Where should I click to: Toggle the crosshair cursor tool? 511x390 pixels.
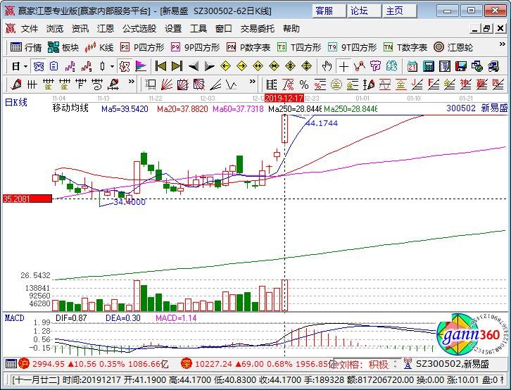click(343, 67)
